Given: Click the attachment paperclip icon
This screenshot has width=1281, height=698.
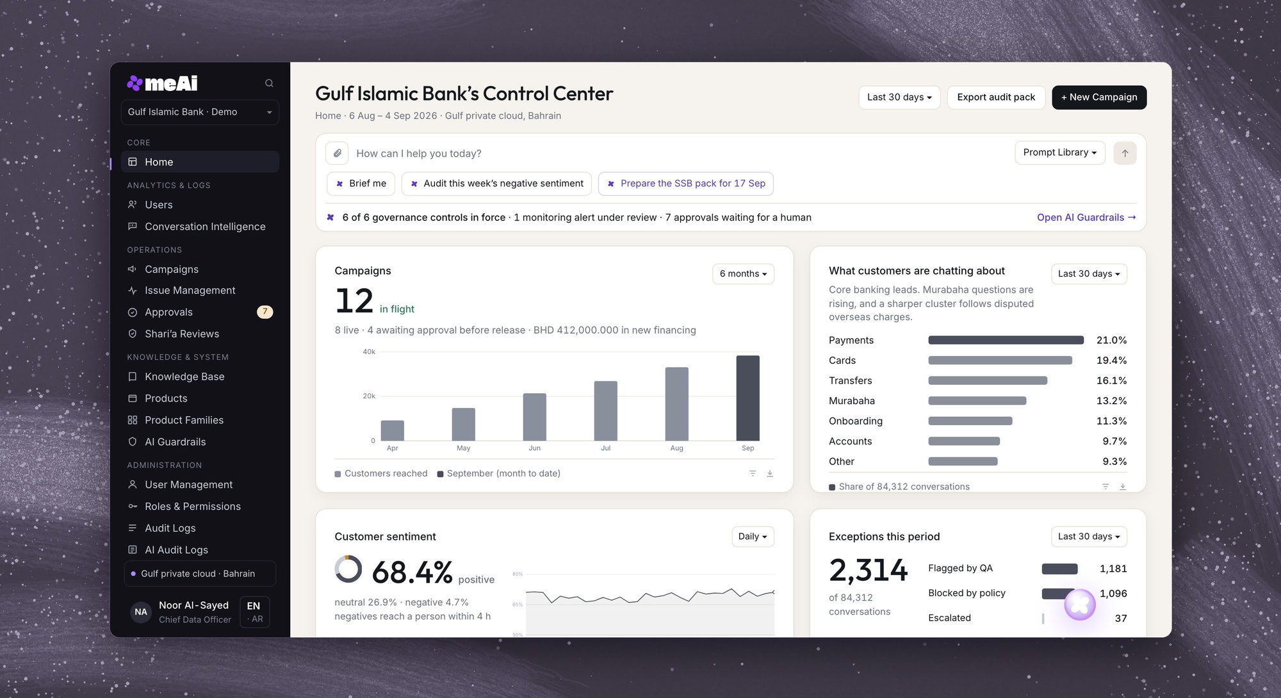Looking at the screenshot, I should point(338,153).
